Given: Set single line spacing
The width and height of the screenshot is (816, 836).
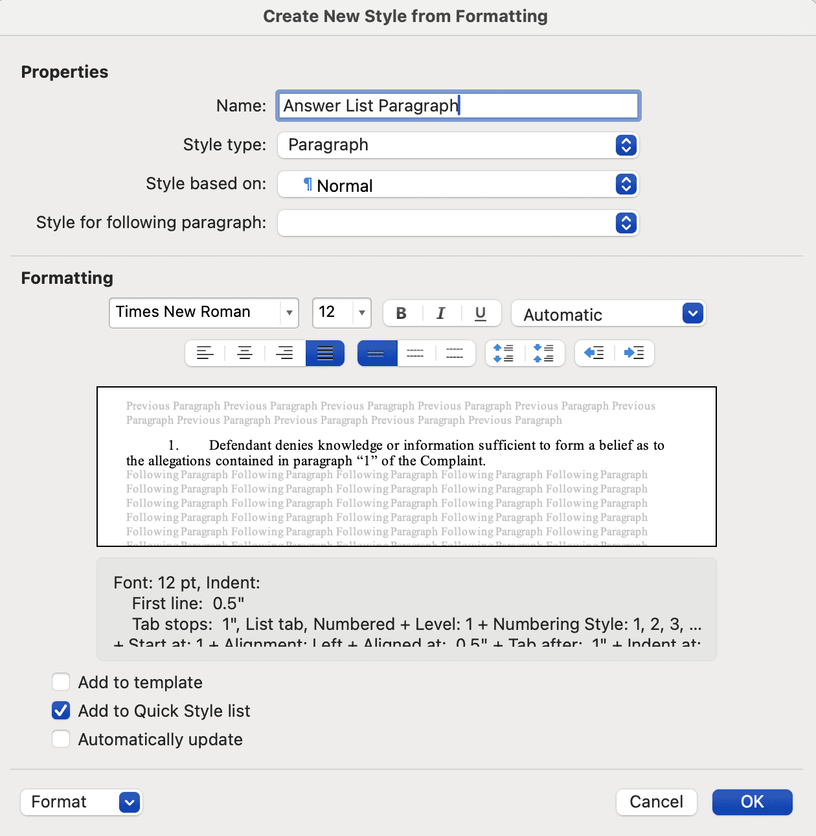Looking at the screenshot, I should pos(377,353).
